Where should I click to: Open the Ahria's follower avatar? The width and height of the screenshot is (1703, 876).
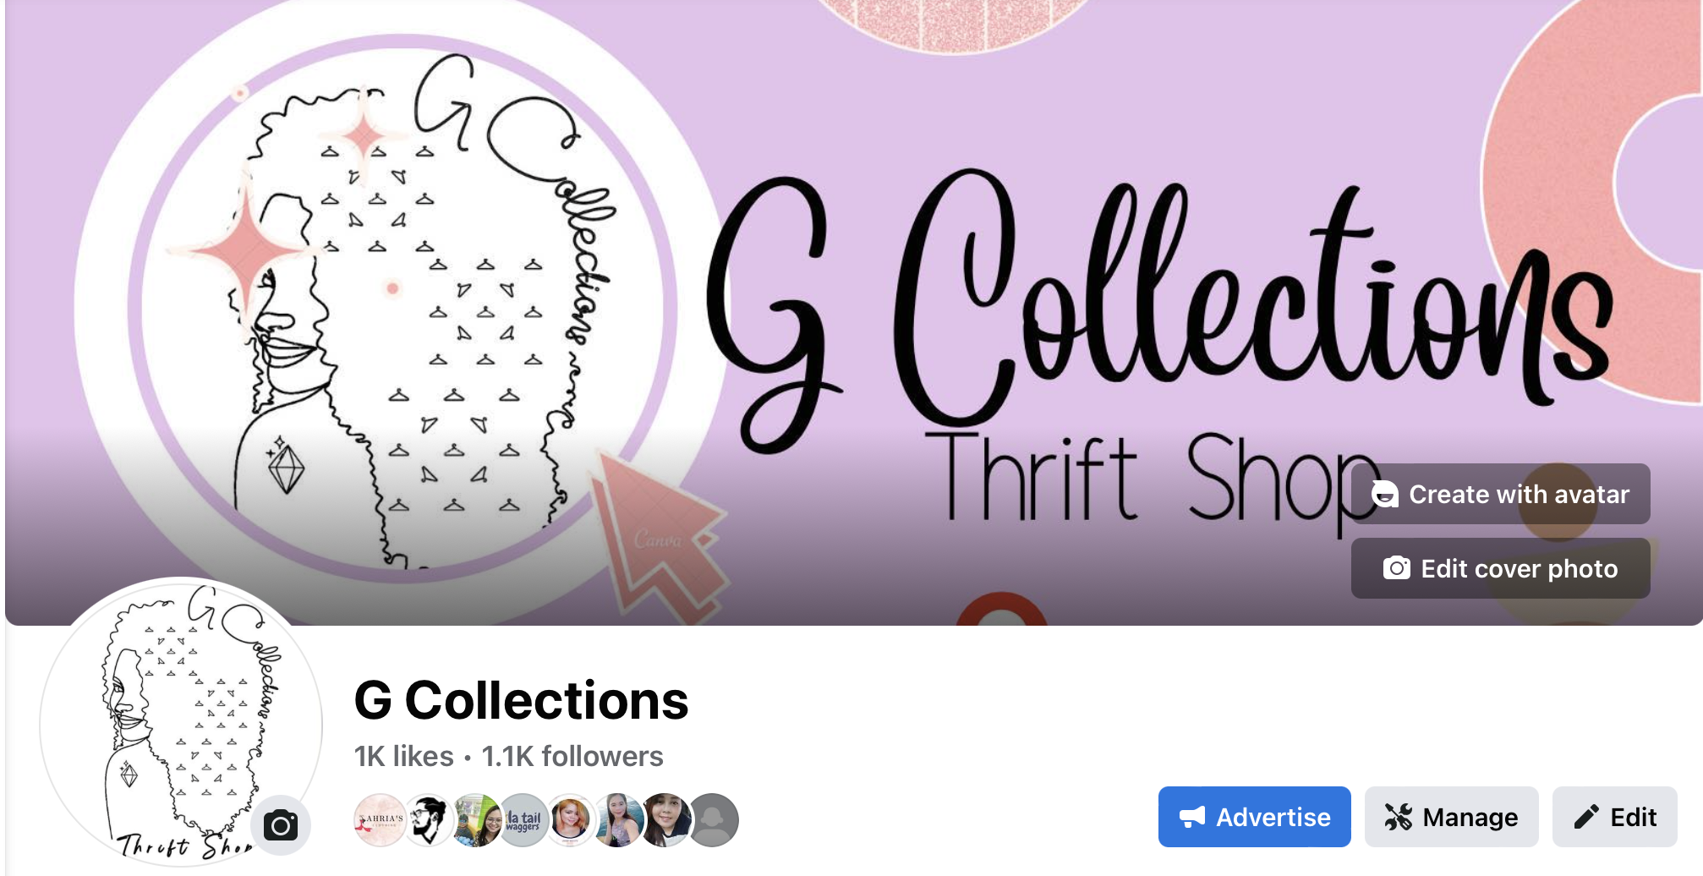381,820
